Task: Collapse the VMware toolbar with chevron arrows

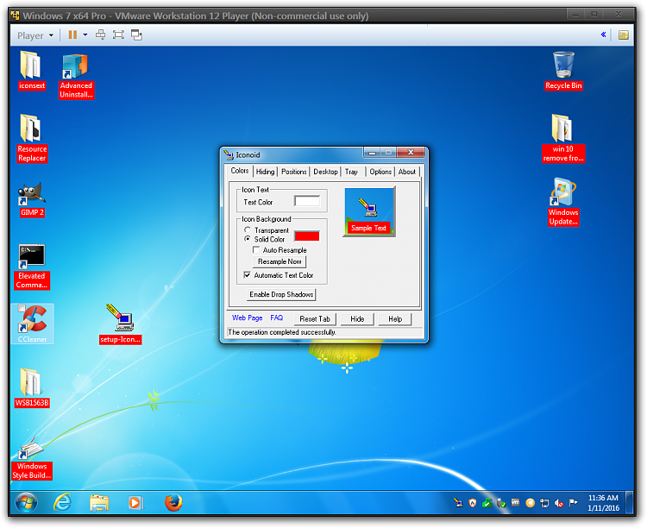Action: (603, 35)
